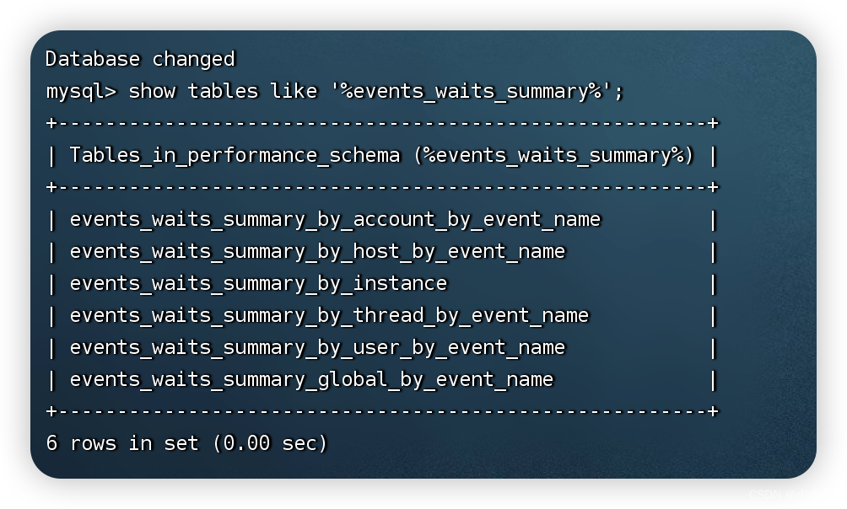Select the events_waits_summary_by_host_by_event_name row
The image size is (847, 509).
click(x=317, y=252)
